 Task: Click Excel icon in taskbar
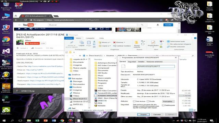point(37,121)
